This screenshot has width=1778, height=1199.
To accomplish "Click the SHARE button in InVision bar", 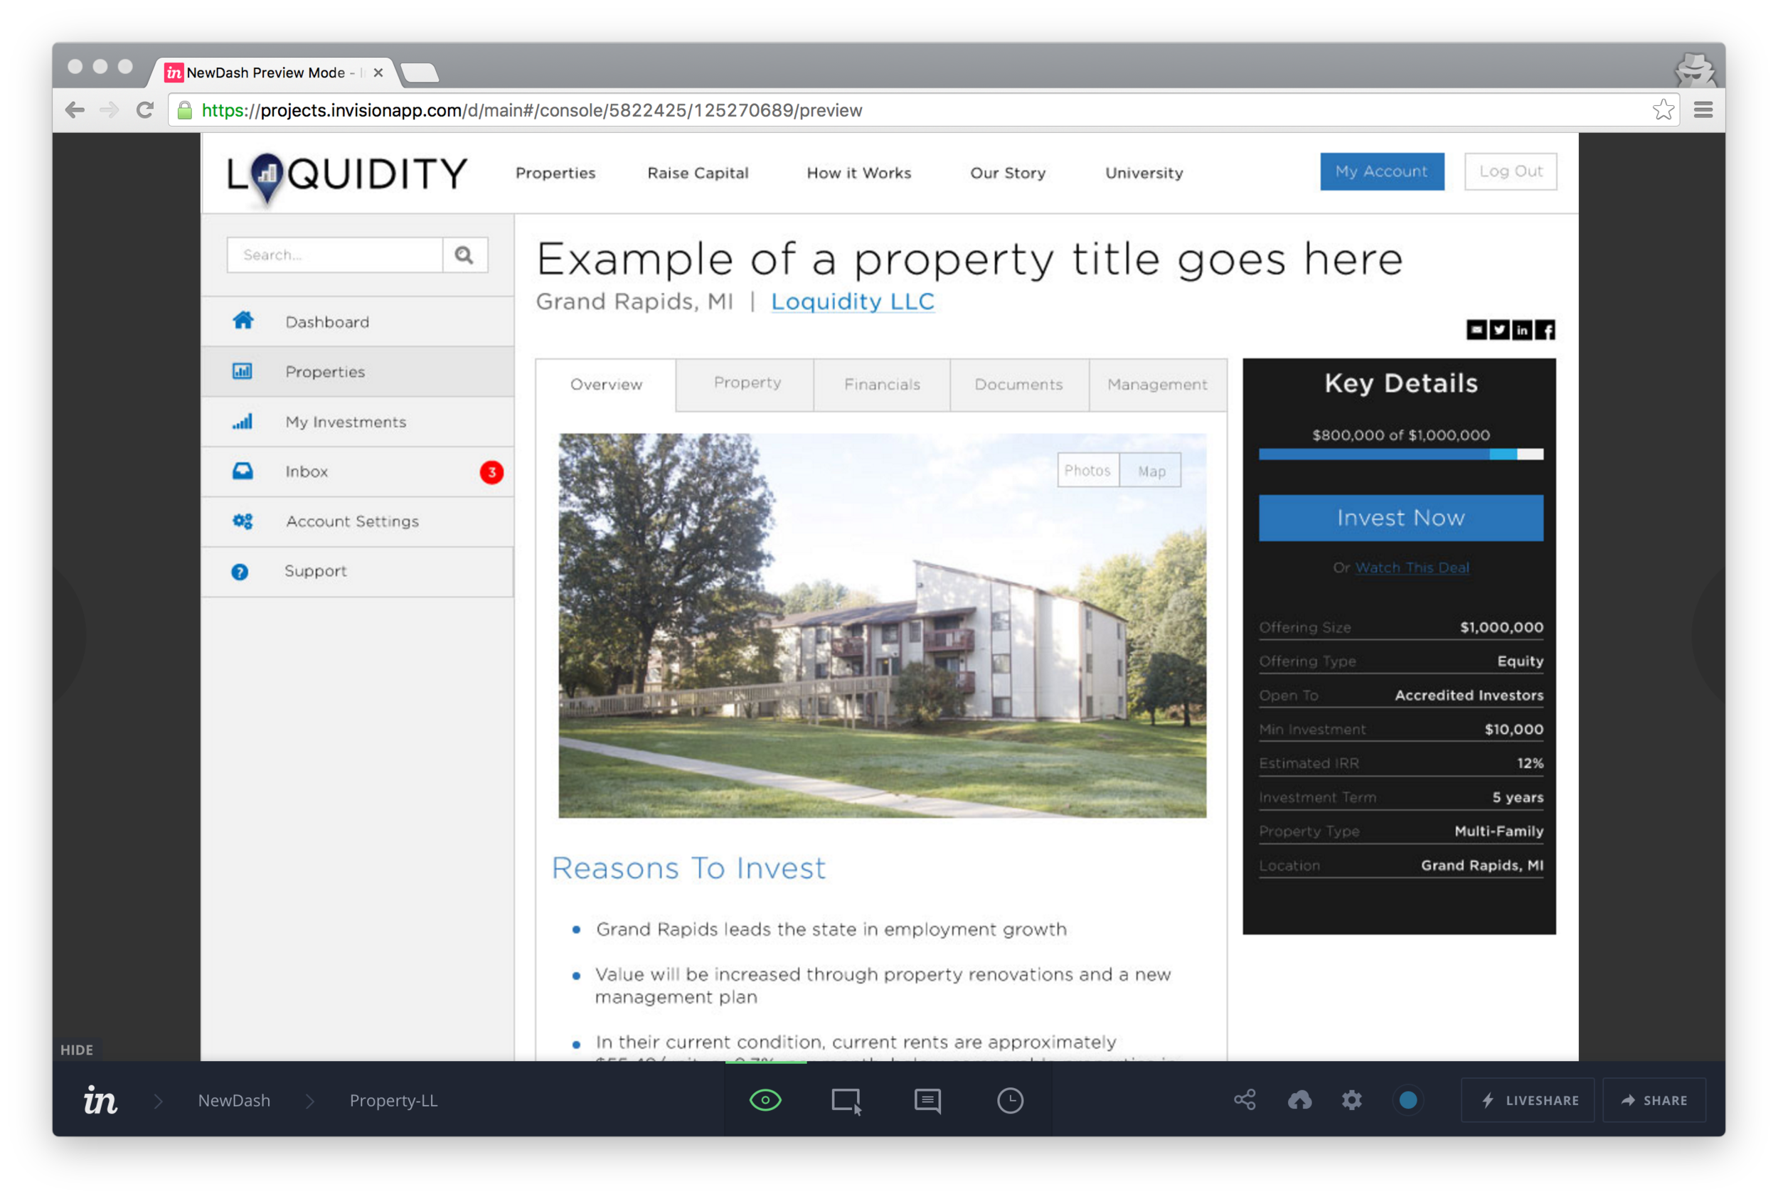I will pyautogui.click(x=1654, y=1100).
